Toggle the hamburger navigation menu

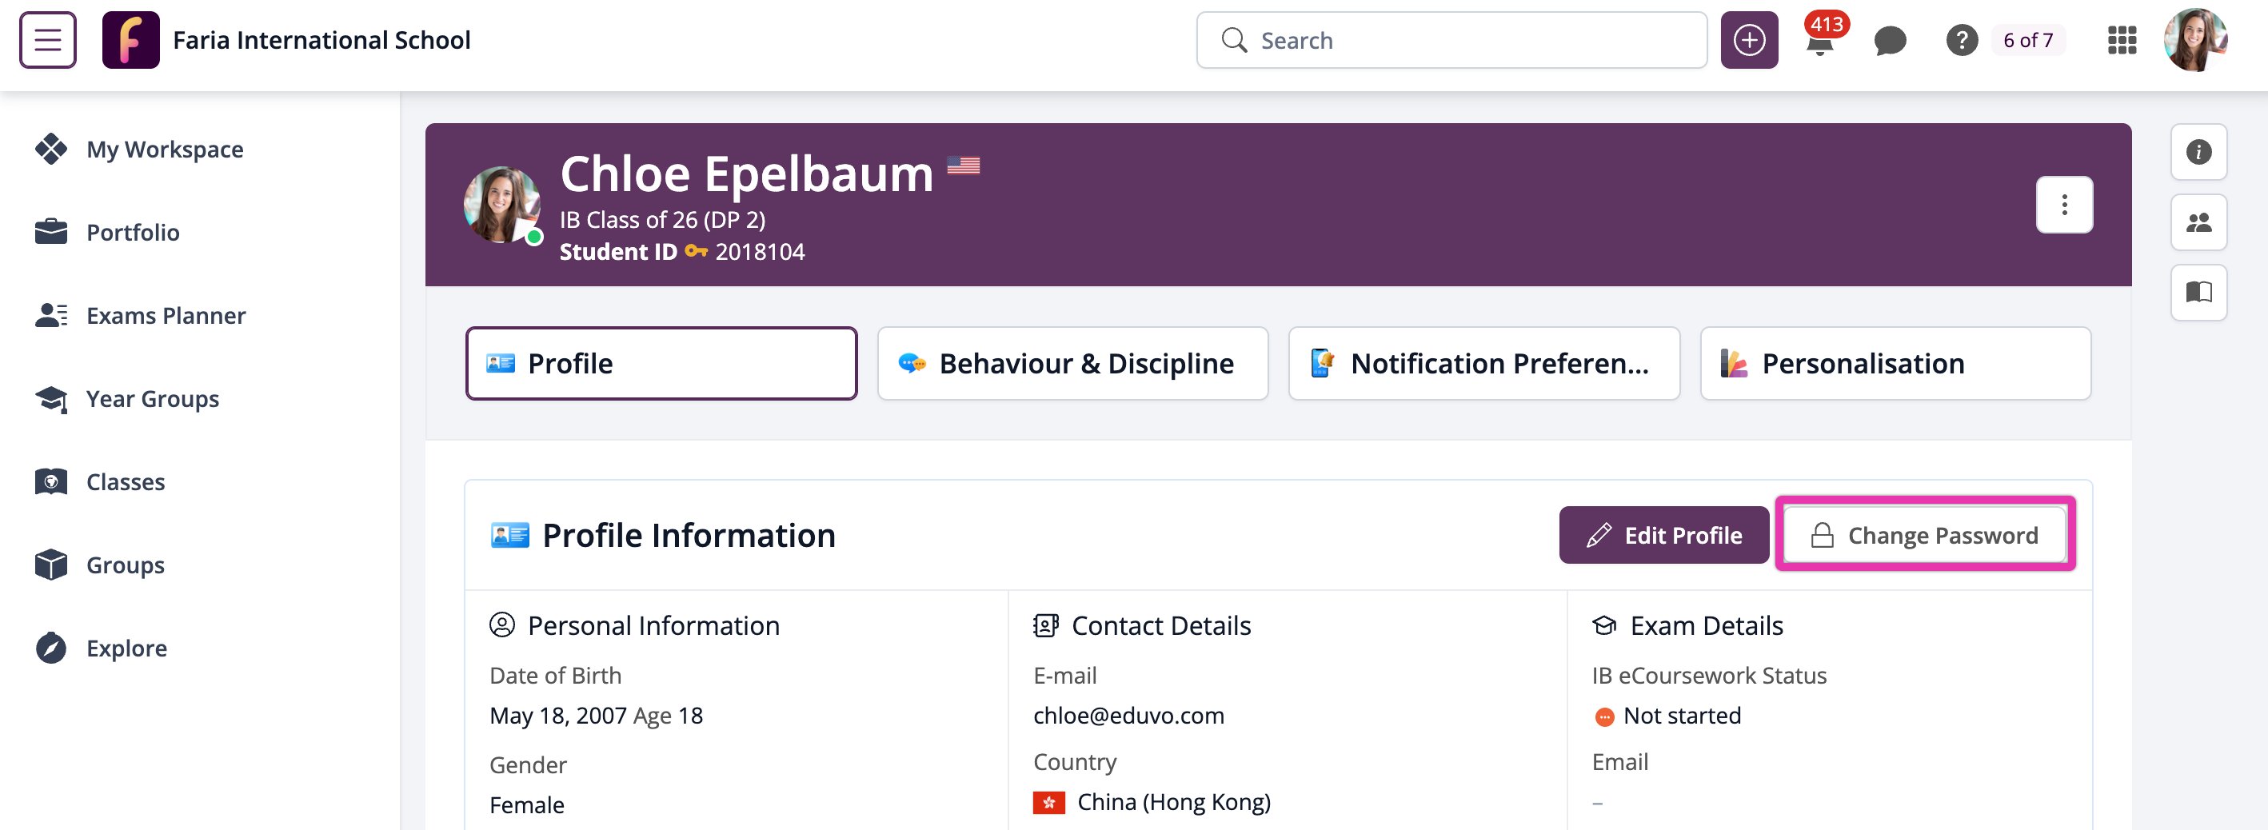pos(47,41)
